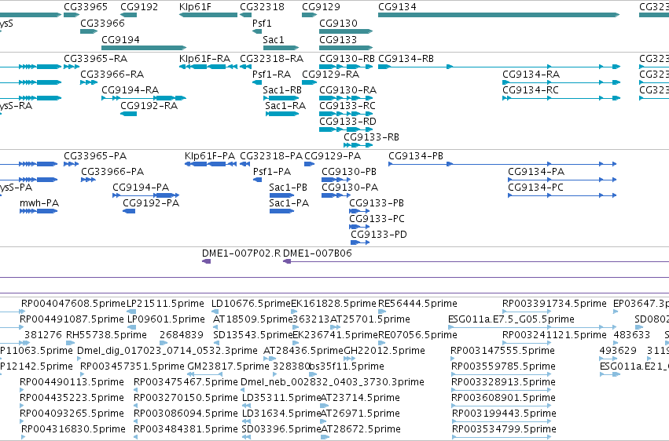Select the CG33966-RA transcript label
Viewport: 669px width, 441px height.
[x=112, y=74]
